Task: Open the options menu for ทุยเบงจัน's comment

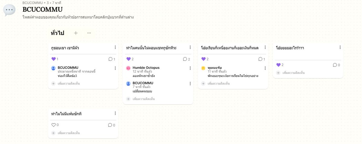Action: (265, 68)
